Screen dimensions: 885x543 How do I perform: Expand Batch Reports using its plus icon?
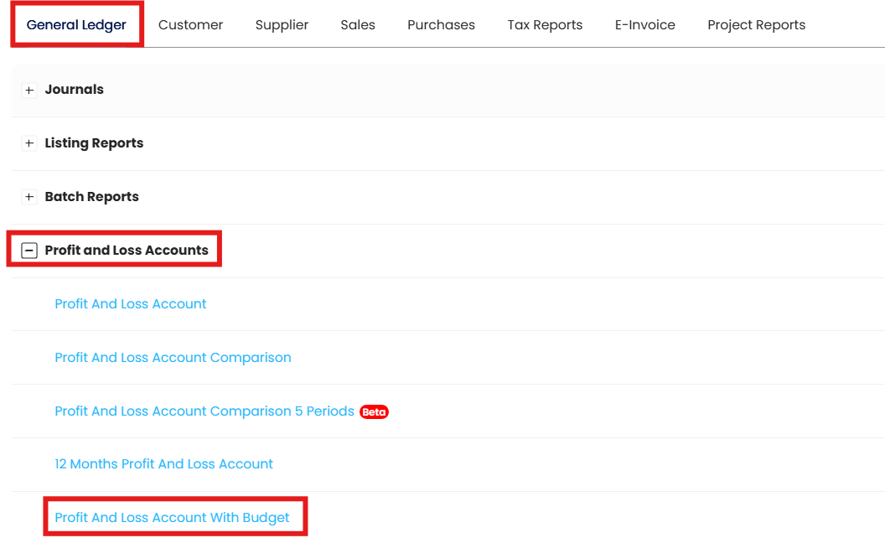[29, 197]
